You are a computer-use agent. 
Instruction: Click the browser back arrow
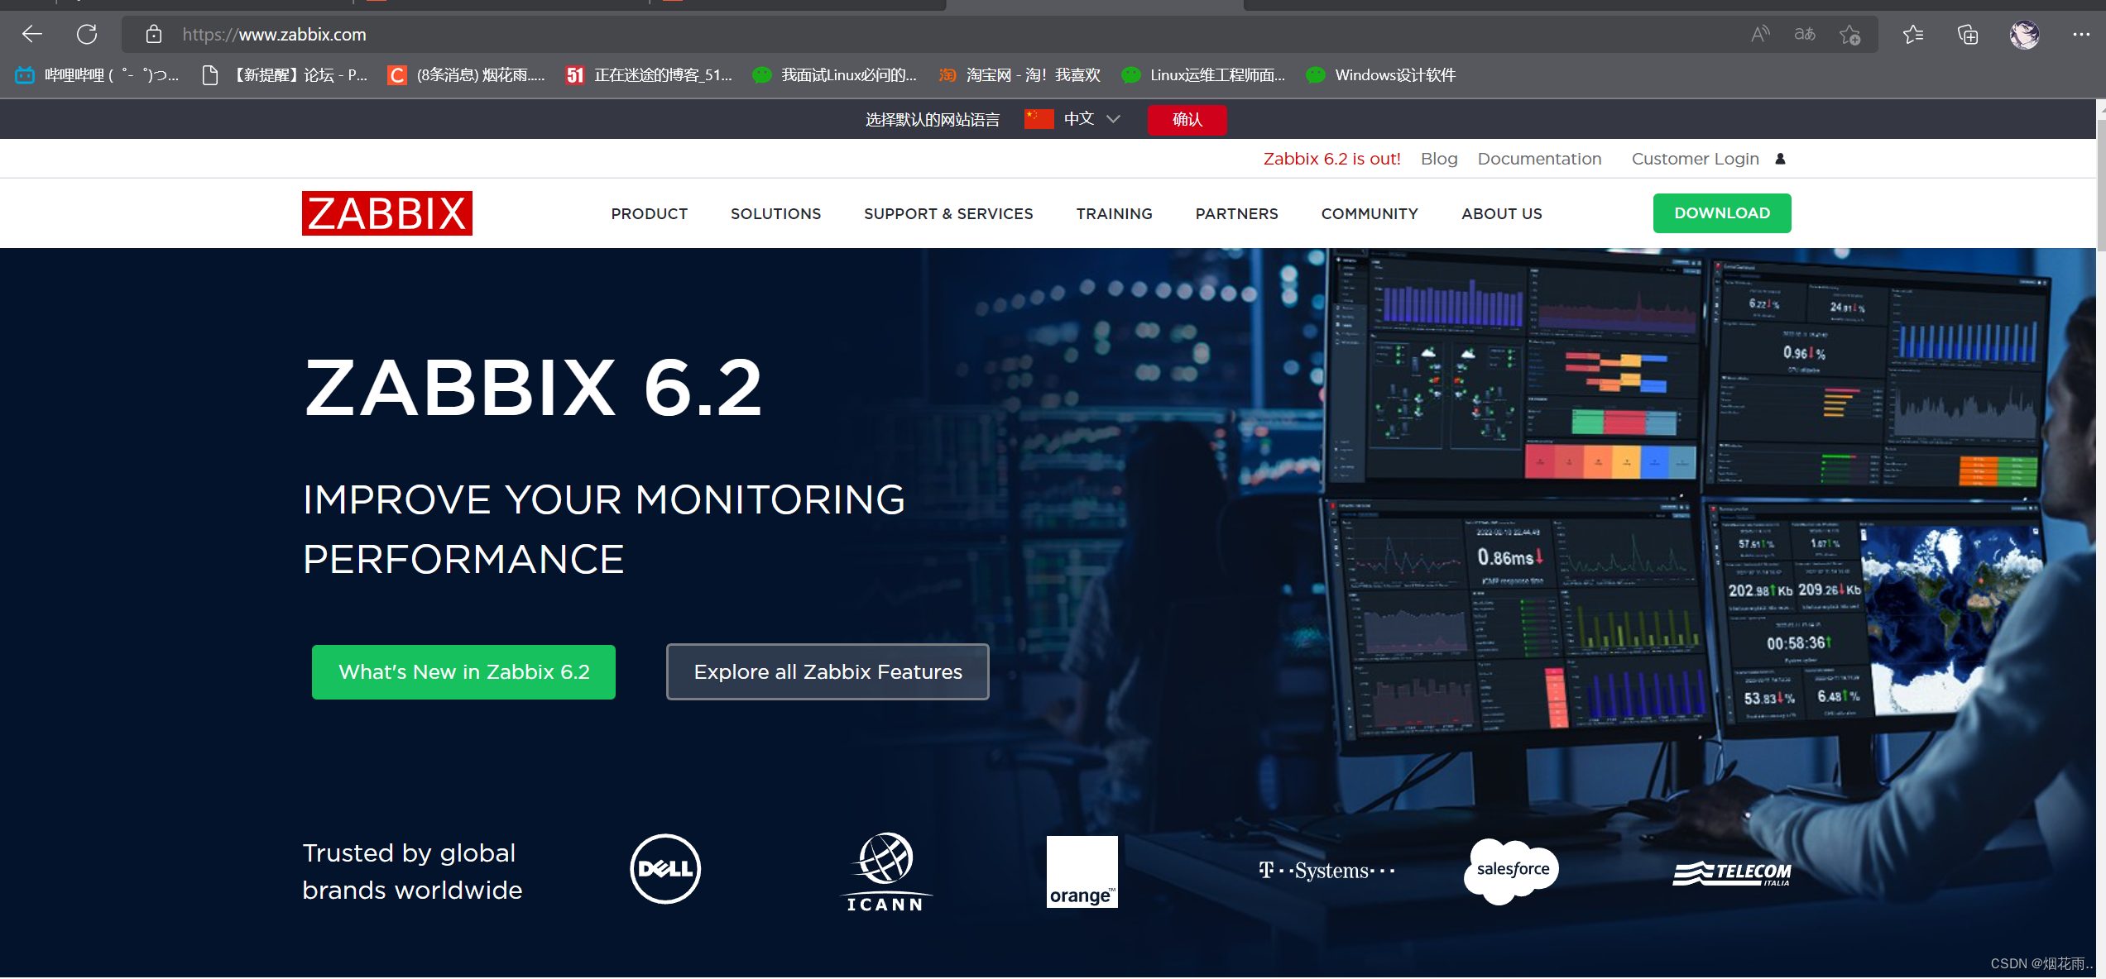point(32,34)
